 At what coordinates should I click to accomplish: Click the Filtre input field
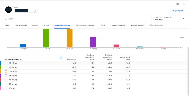79,19
